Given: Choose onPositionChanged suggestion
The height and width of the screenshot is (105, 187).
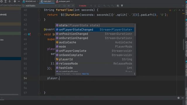Looking at the screenshot, I should [x=94, y=34].
